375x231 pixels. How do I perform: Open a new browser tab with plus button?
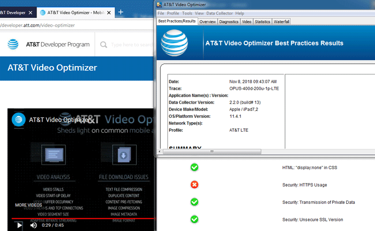click(x=121, y=12)
